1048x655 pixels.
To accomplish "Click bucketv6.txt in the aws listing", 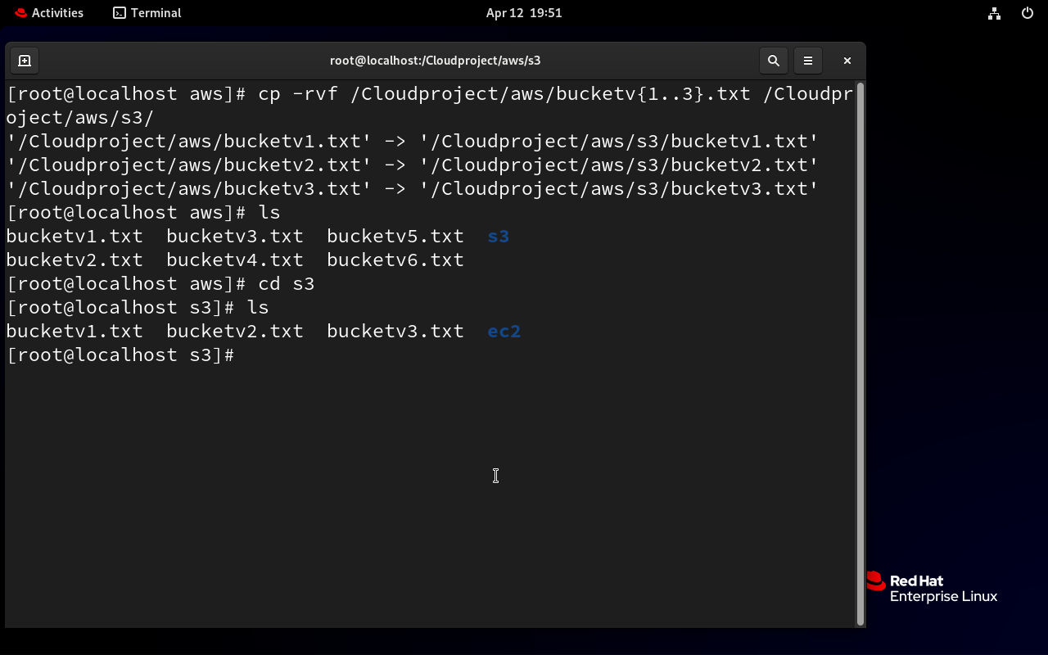I will [395, 260].
